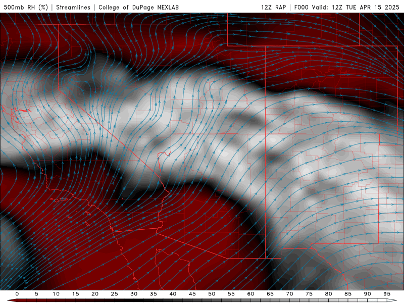404x303 pixels.
Task: Click the '40' value on color scale
Action: [x=173, y=294]
